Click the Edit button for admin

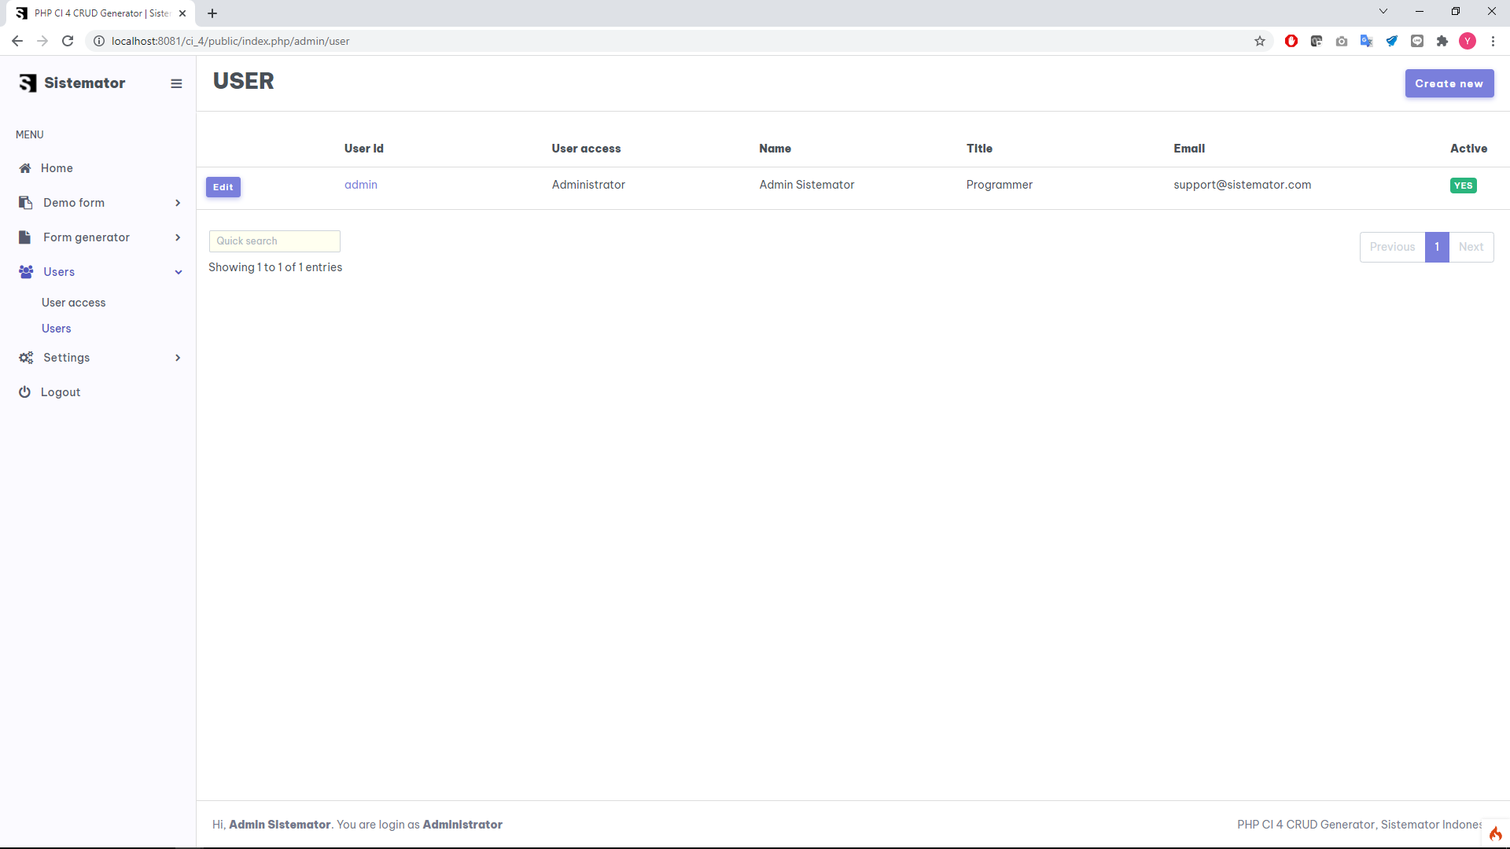[x=223, y=187]
